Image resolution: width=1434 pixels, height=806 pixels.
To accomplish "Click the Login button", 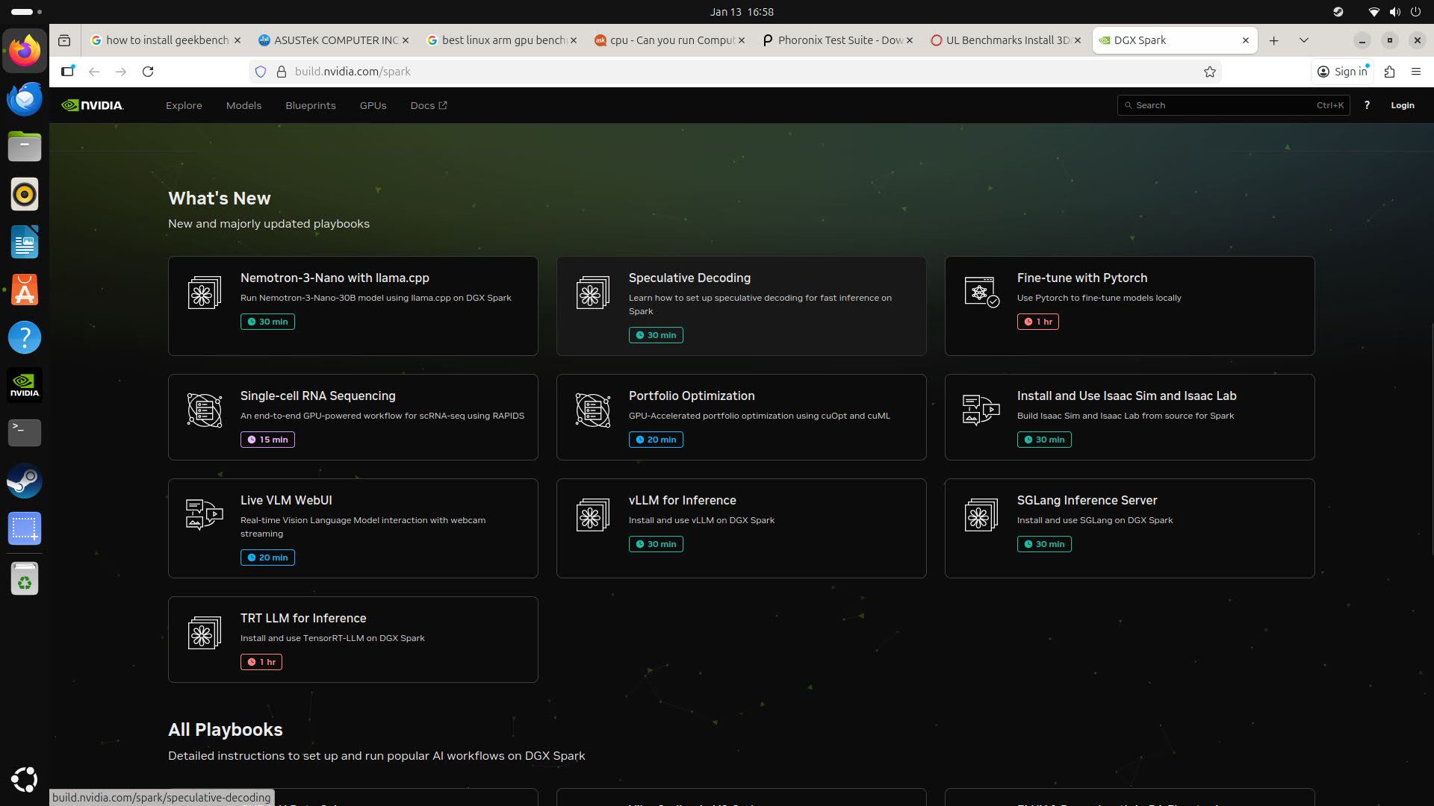I will pyautogui.click(x=1402, y=105).
